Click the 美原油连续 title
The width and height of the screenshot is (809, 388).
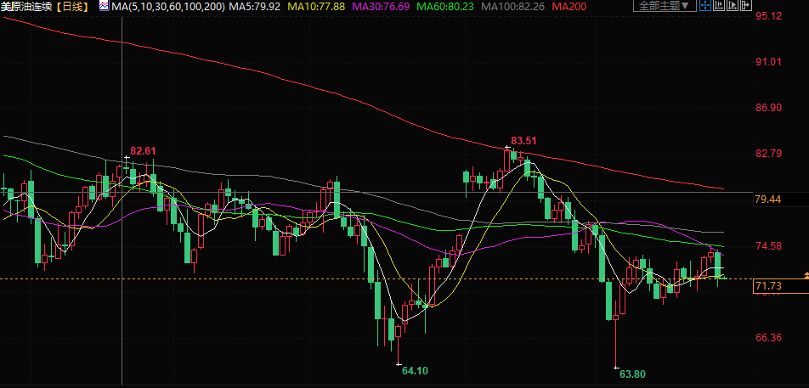pyautogui.click(x=27, y=7)
